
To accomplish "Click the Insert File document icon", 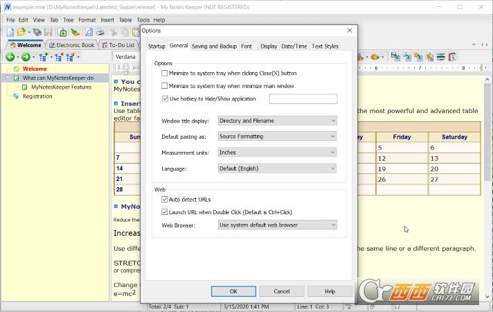I will tap(407, 57).
